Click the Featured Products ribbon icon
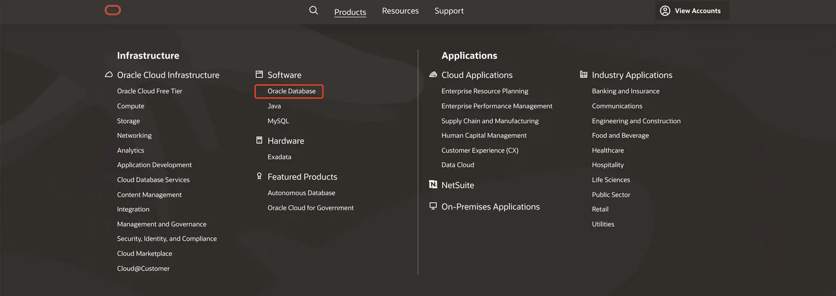The width and height of the screenshot is (836, 296). [259, 177]
